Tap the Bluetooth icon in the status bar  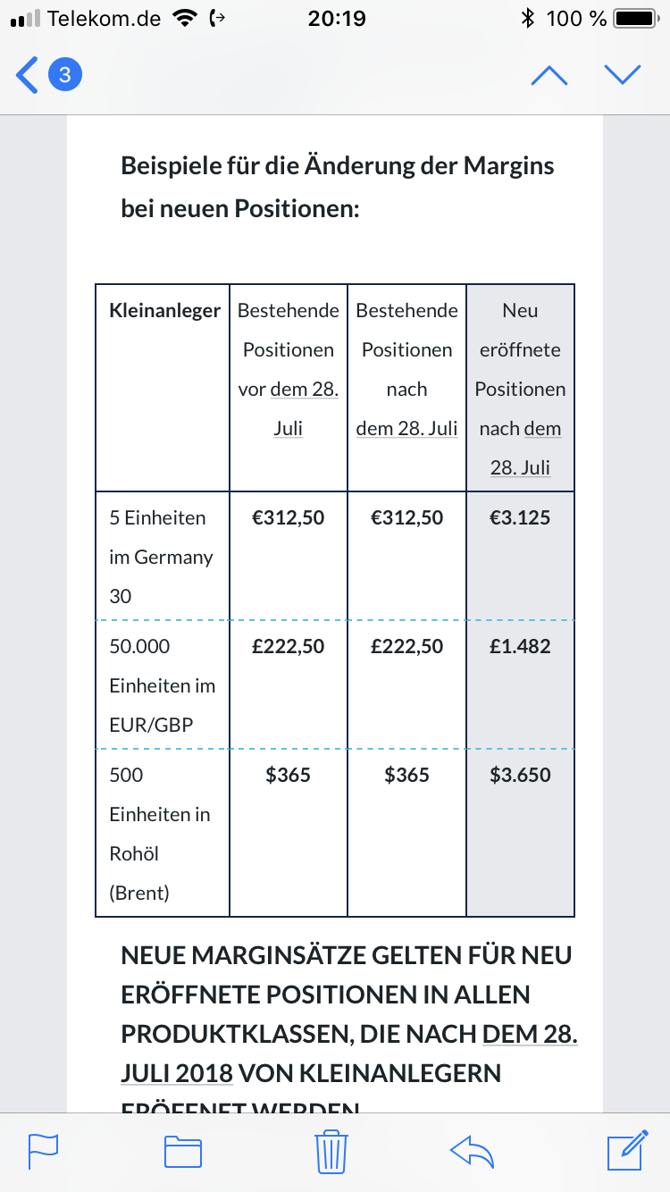pos(527,19)
